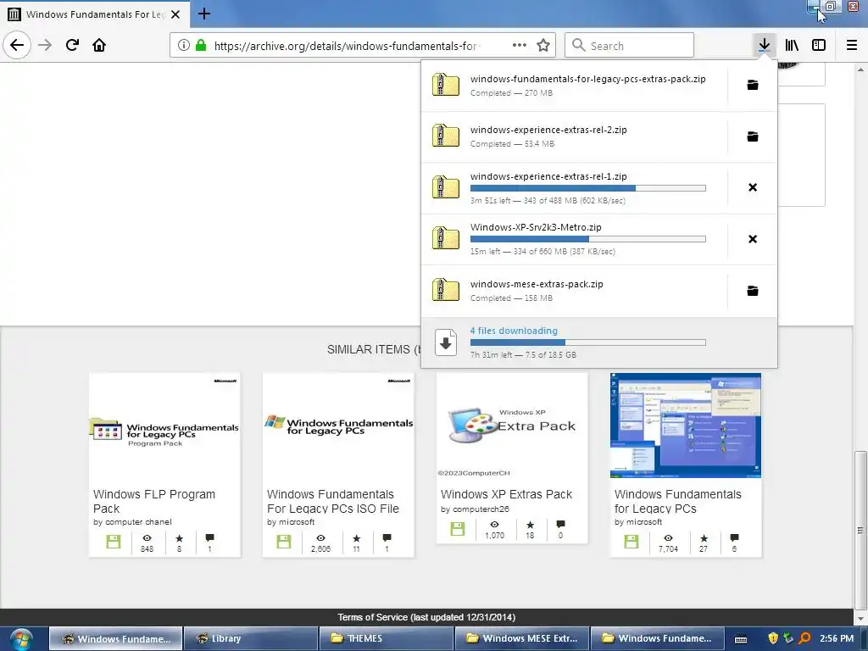868x651 pixels.
Task: Click the downloads summary arrow icon
Action: coord(446,342)
